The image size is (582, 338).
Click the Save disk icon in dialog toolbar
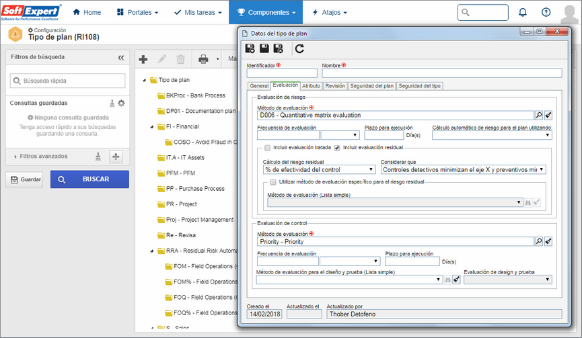[264, 48]
